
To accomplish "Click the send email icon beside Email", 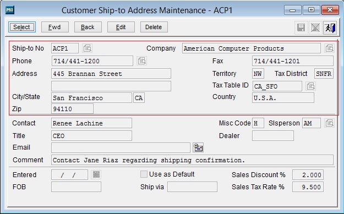I will pyautogui.click(x=198, y=147).
